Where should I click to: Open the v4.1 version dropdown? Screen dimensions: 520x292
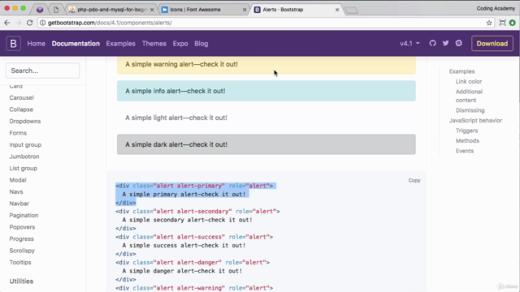click(409, 43)
